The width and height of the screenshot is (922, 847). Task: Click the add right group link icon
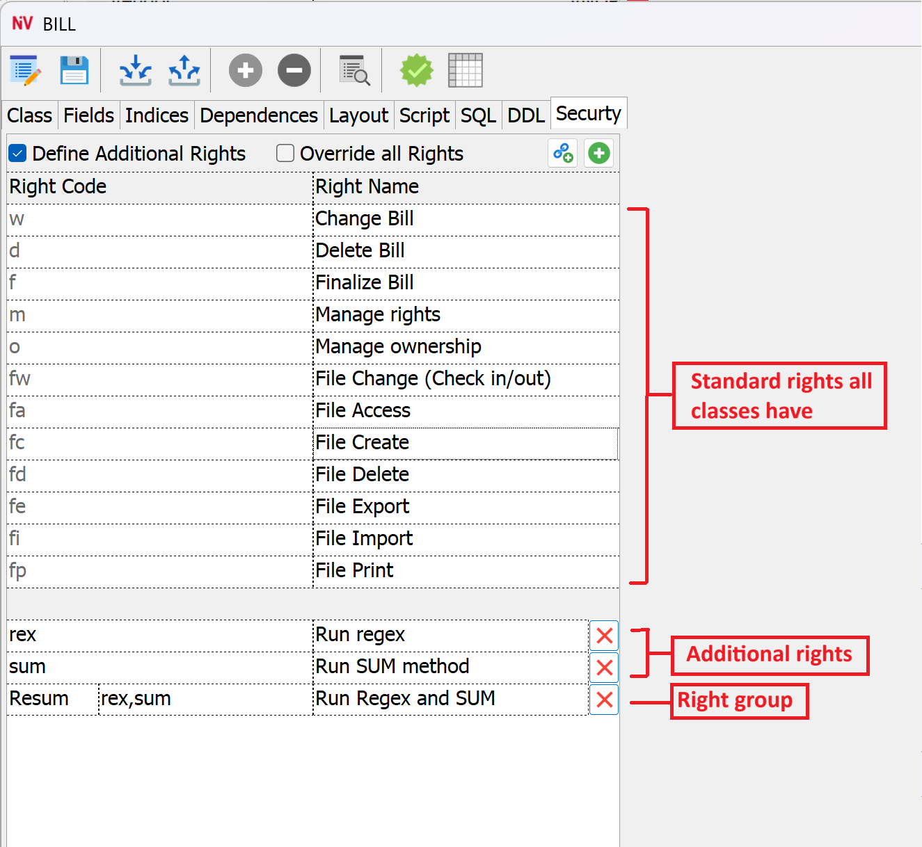563,153
